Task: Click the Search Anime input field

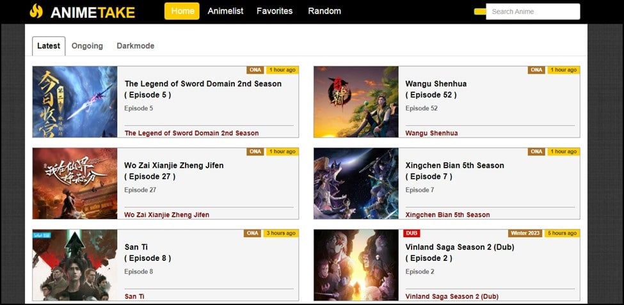Action: tap(533, 12)
